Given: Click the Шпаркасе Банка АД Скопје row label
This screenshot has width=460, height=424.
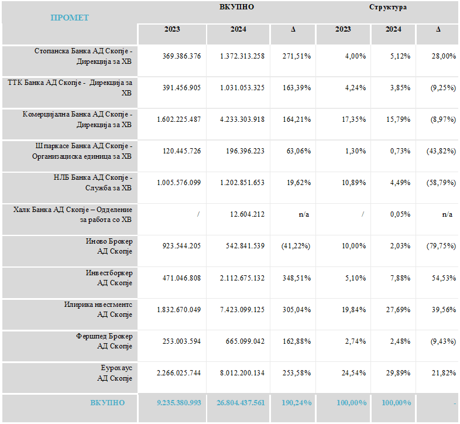Looking at the screenshot, I should click(x=82, y=151).
